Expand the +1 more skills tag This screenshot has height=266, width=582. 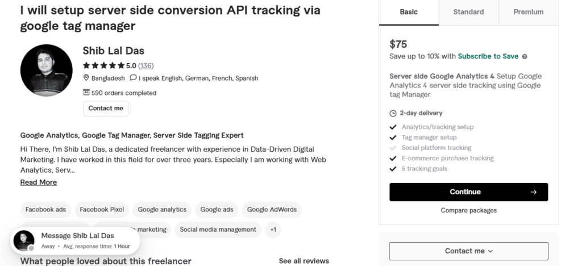[273, 230]
